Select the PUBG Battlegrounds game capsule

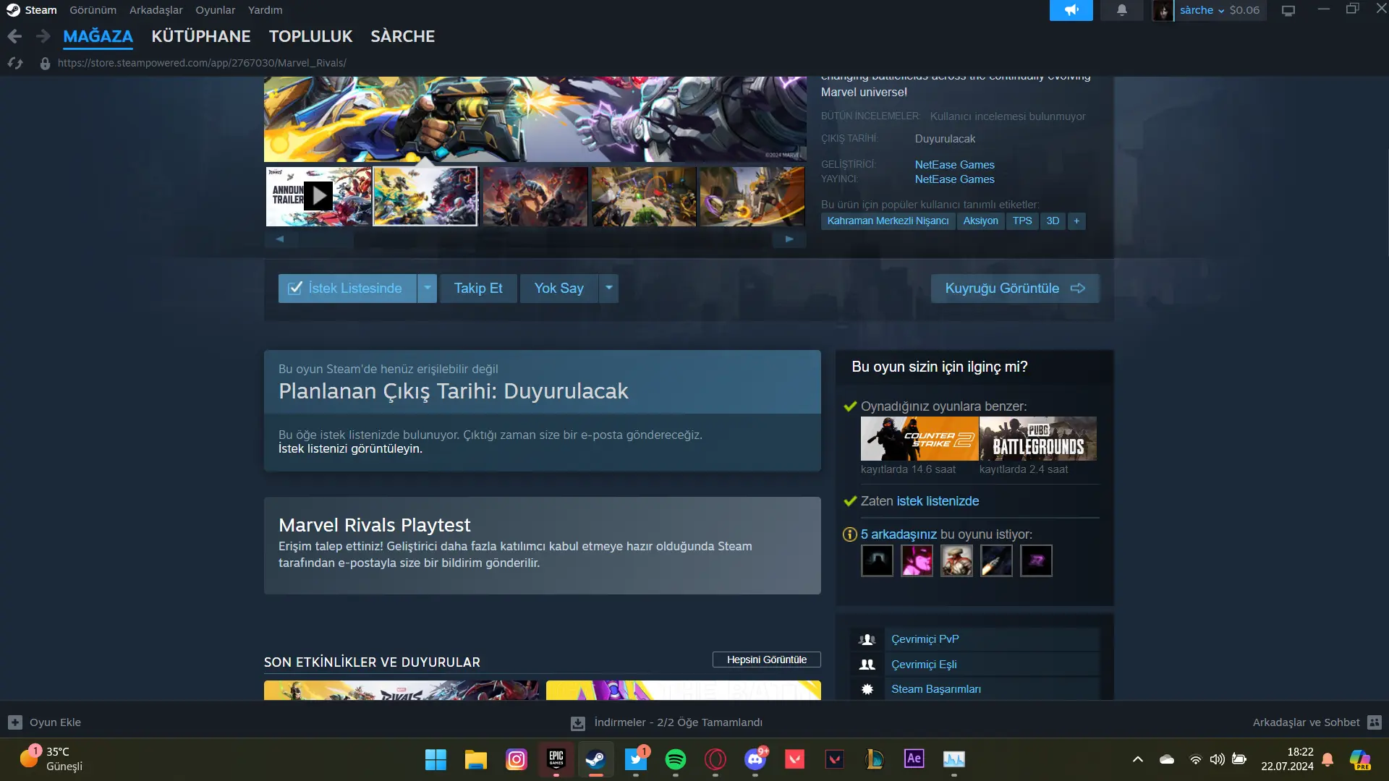(1038, 438)
